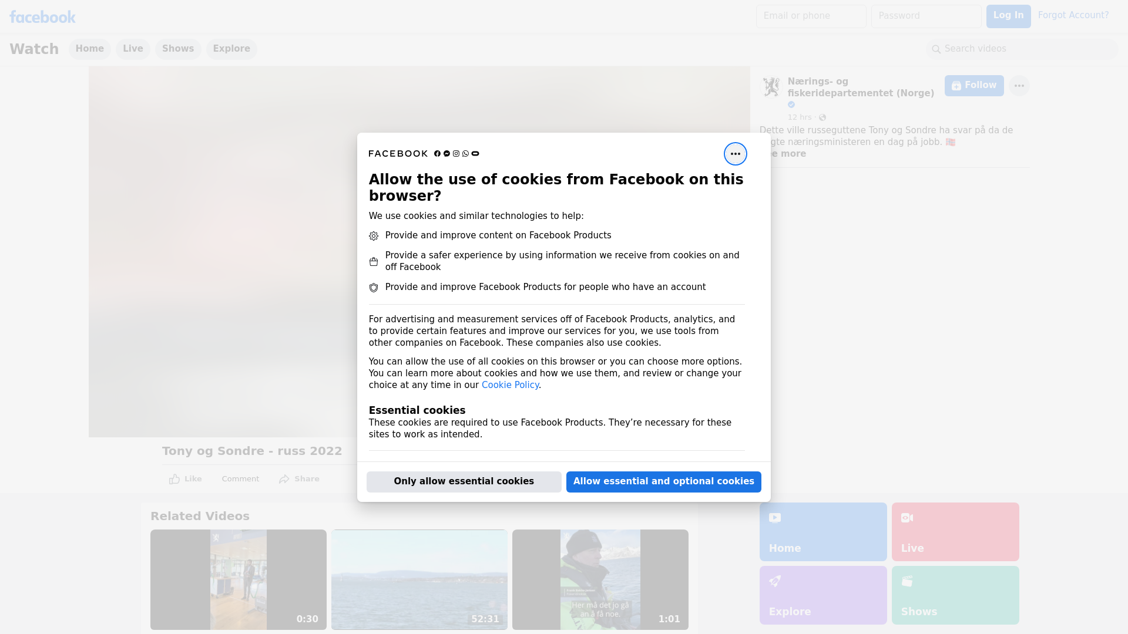Click the Nærings- og fiskeridepartementet page avatar

click(771, 87)
